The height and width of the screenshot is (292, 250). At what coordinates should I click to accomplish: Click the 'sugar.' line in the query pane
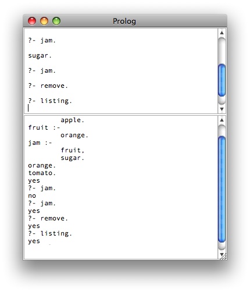pos(40,56)
